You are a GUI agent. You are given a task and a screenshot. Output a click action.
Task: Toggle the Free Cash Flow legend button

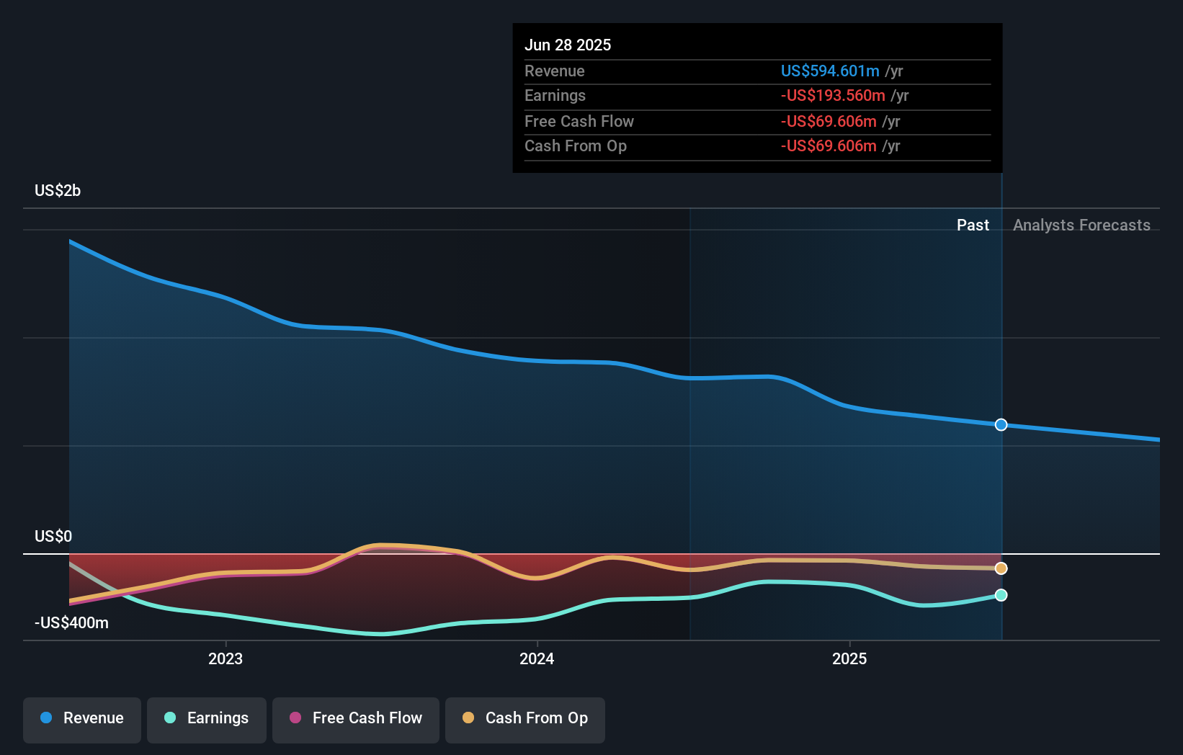coord(356,720)
